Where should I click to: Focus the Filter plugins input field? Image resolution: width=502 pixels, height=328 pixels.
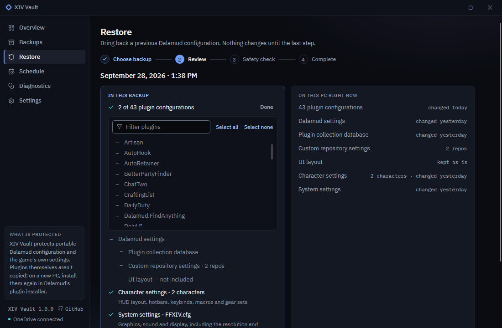161,127
